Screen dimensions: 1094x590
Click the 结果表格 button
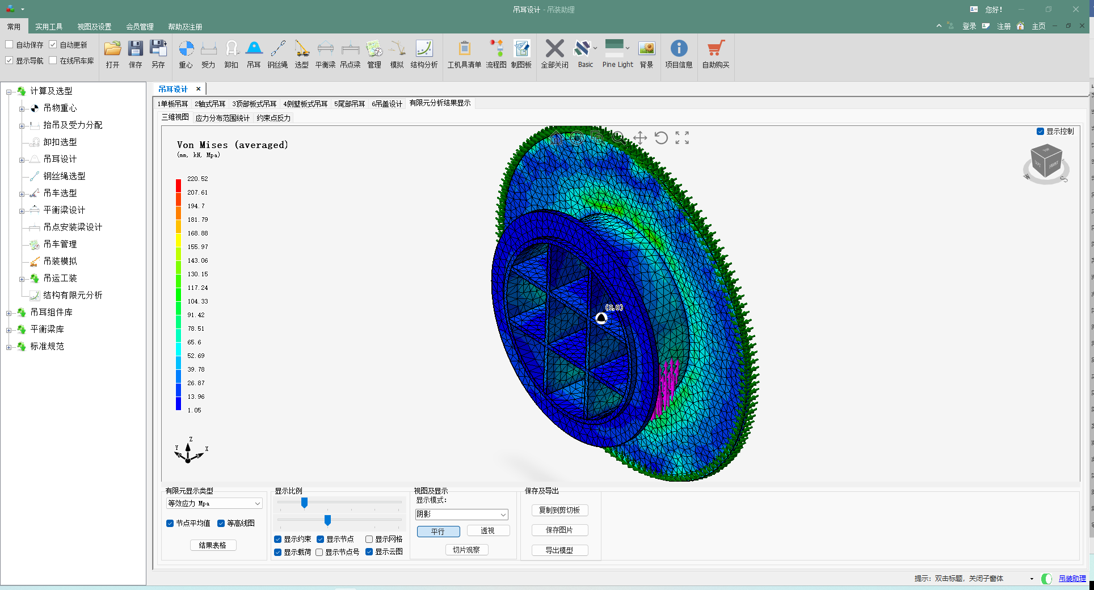pyautogui.click(x=213, y=545)
